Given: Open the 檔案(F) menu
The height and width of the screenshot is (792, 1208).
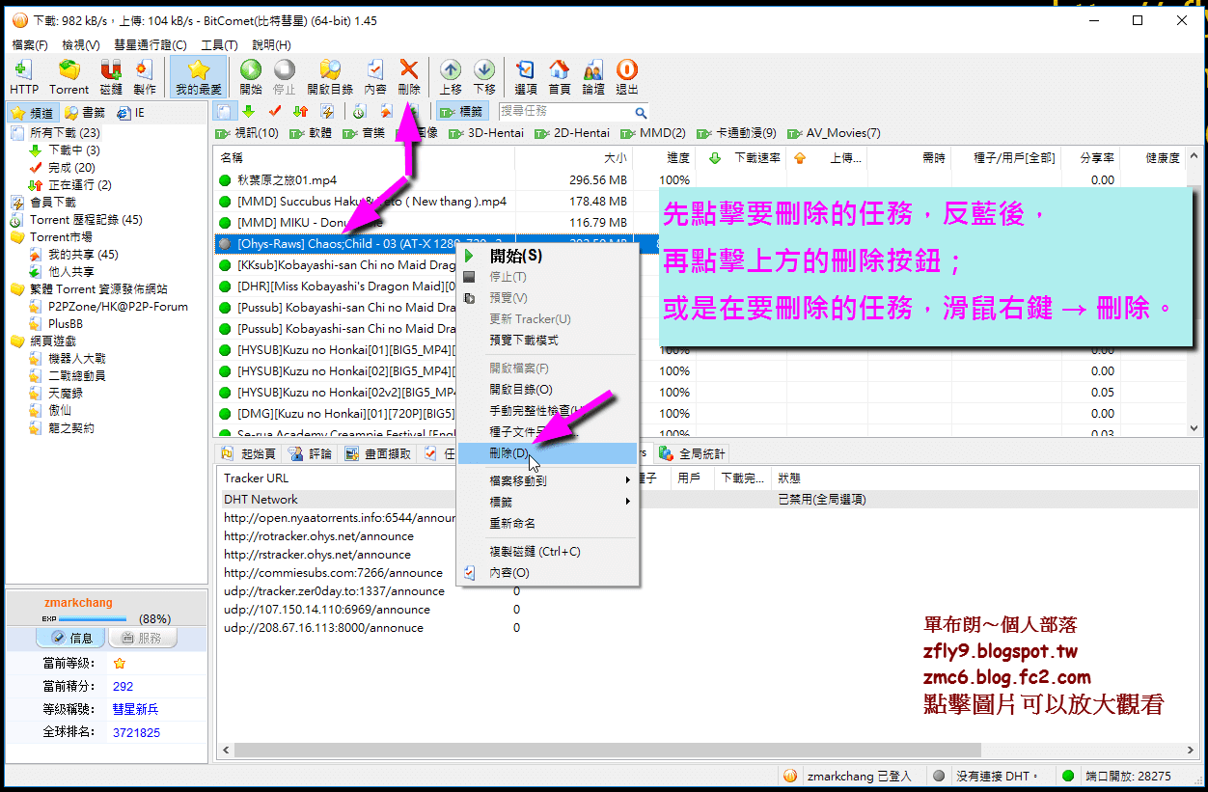Looking at the screenshot, I should [30, 45].
